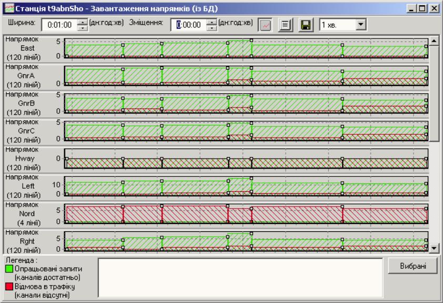Click the red legend swatch for Відмова в трафіку
Viewport: 443px width, 303px height.
9,286
